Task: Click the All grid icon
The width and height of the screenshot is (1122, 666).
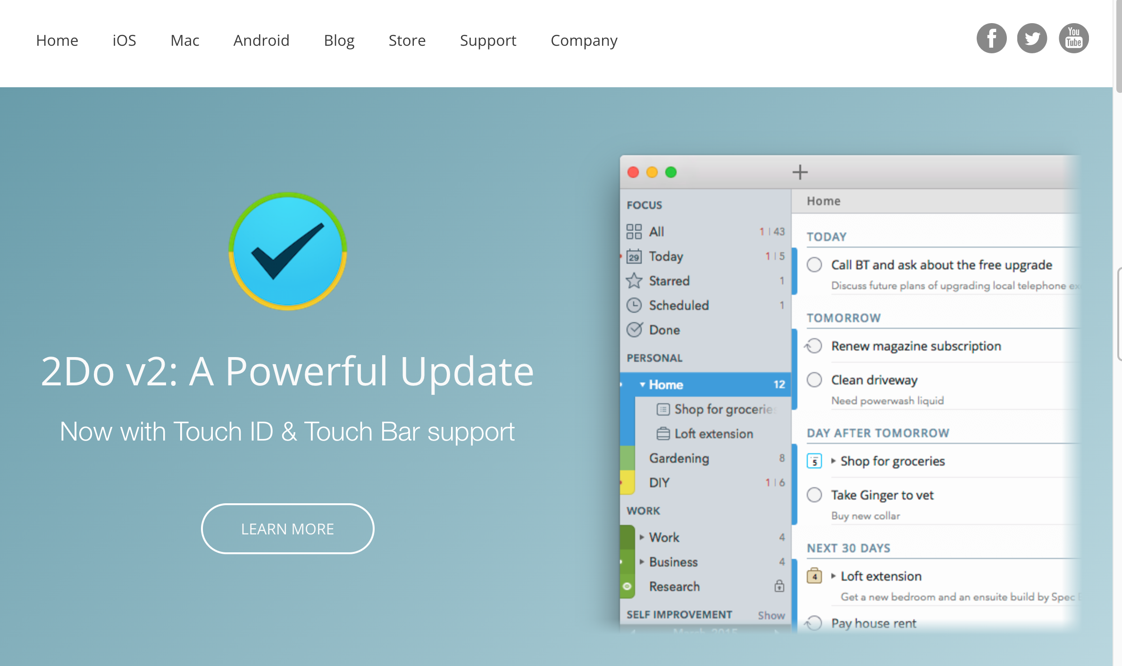Action: click(x=634, y=232)
